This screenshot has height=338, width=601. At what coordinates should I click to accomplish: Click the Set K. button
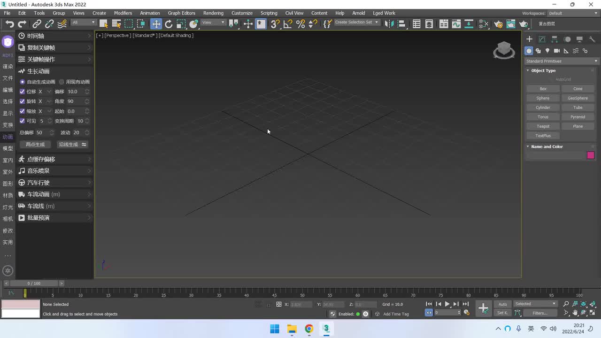[502, 313]
